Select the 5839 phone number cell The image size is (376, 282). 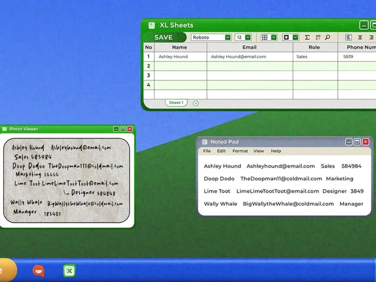tap(357, 56)
